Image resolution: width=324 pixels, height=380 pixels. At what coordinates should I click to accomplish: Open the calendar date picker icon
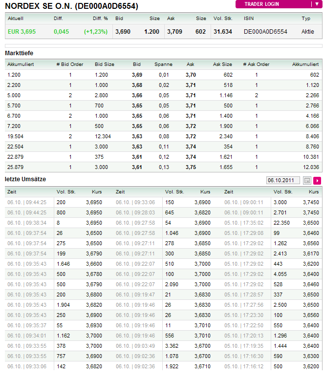pos(307,180)
